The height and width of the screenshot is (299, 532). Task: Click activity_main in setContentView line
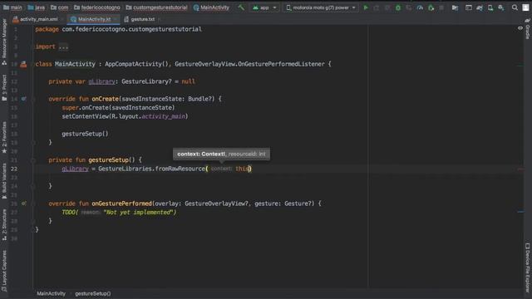click(163, 116)
